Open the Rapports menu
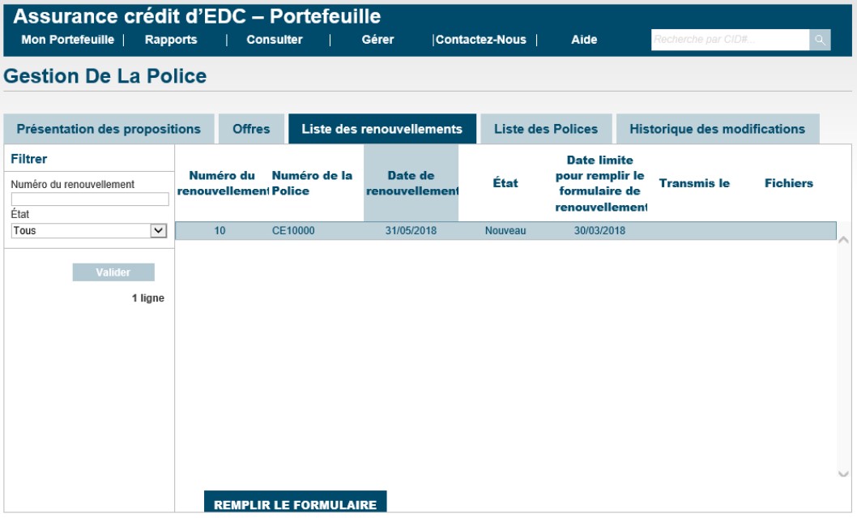This screenshot has width=857, height=518. pos(171,40)
